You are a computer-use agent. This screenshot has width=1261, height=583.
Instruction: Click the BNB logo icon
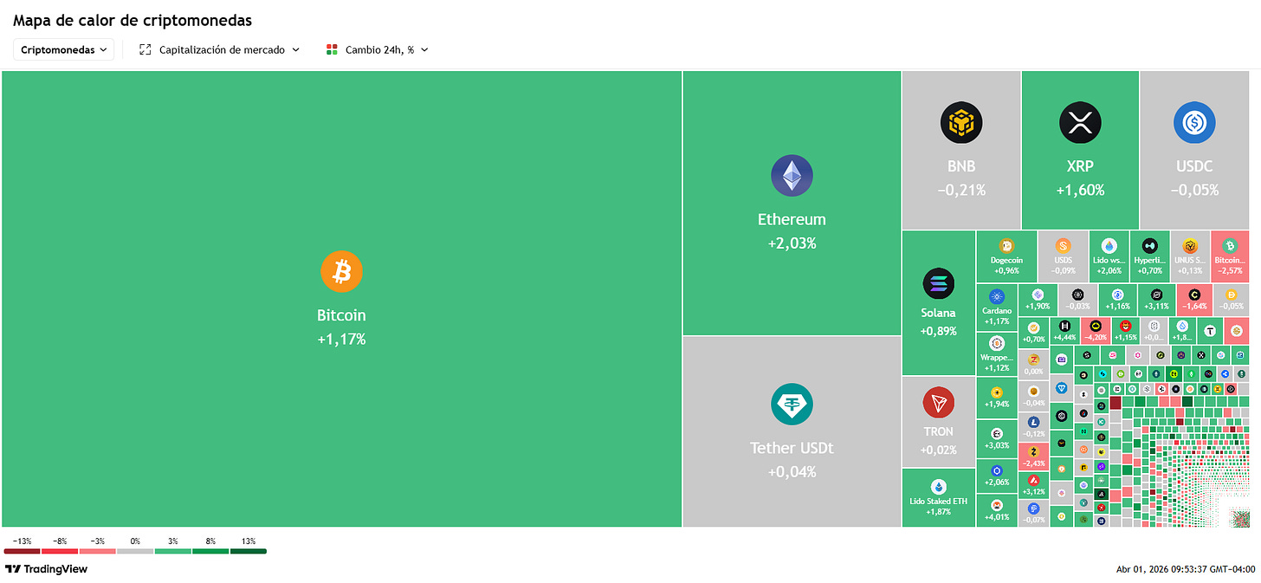961,123
